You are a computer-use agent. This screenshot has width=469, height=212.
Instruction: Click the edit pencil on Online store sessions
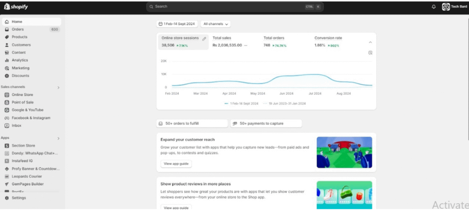pyautogui.click(x=204, y=38)
